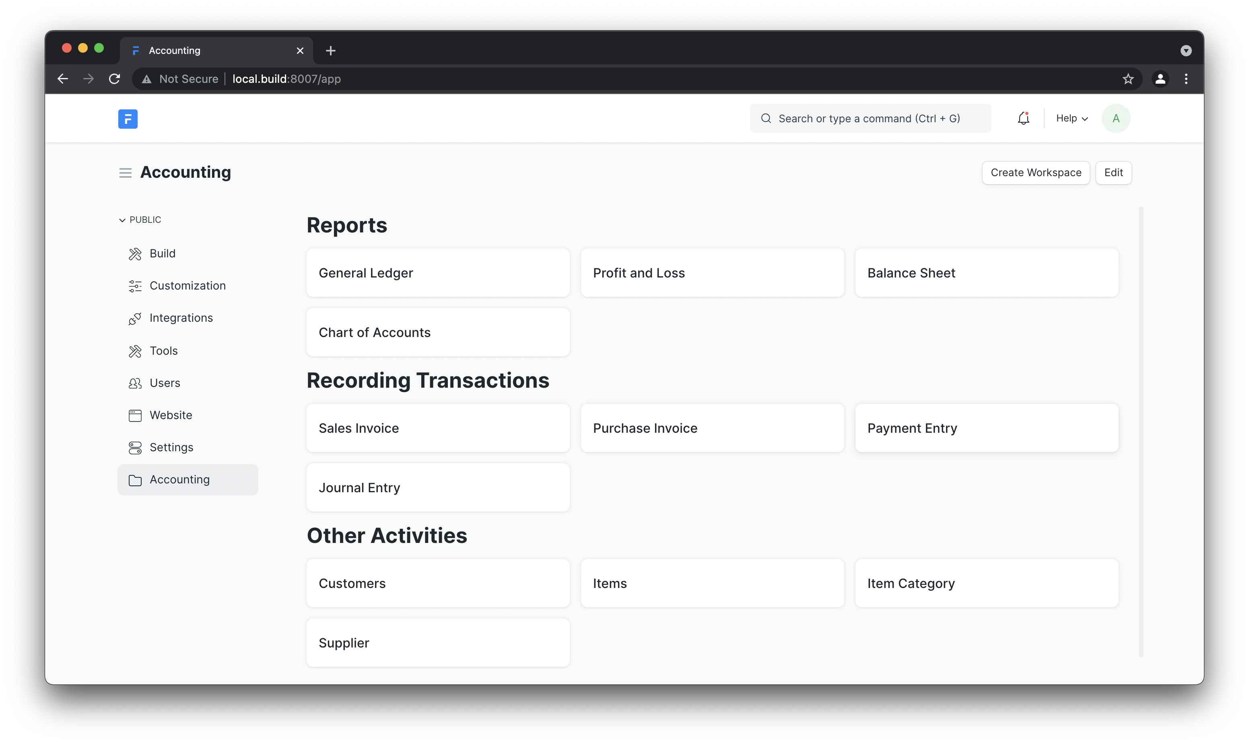Click the Edit button

[x=1113, y=173]
